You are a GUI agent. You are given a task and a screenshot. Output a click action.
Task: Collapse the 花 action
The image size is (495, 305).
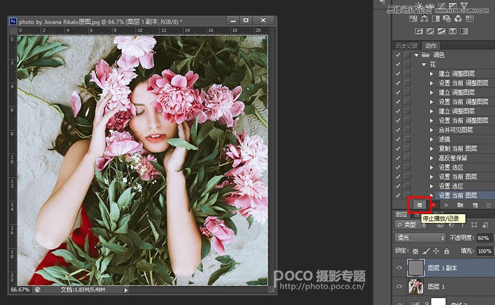tap(424, 65)
